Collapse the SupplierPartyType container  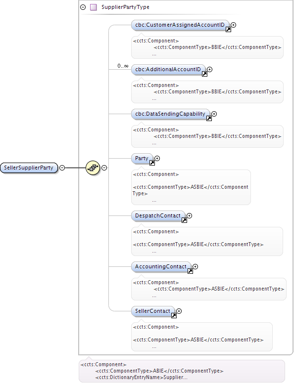(x=83, y=7)
